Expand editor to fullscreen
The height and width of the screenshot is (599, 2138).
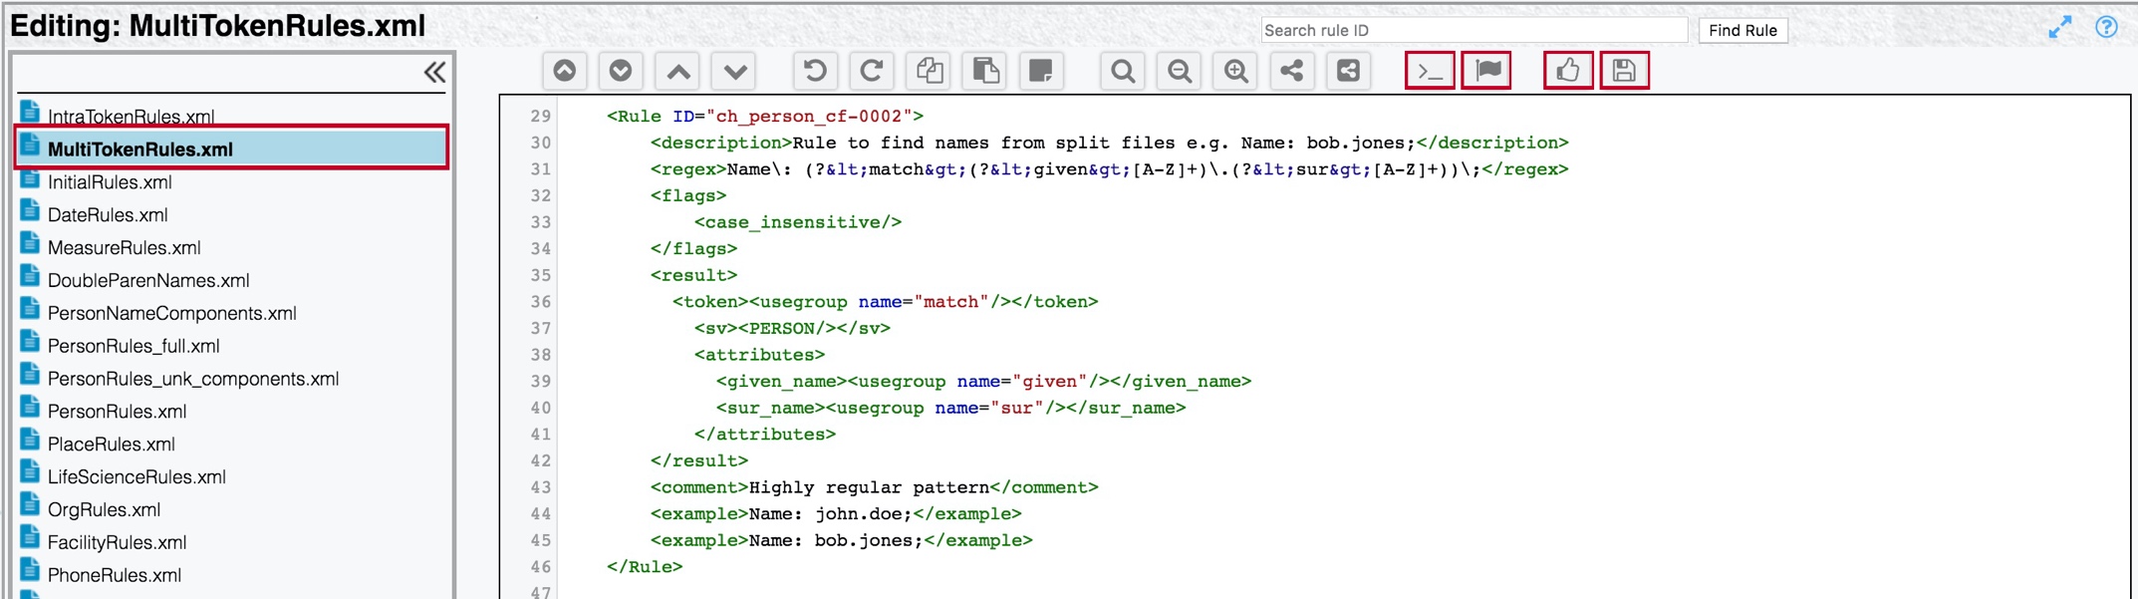coord(2059,28)
